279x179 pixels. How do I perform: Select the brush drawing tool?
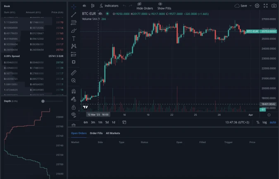click(x=74, y=30)
